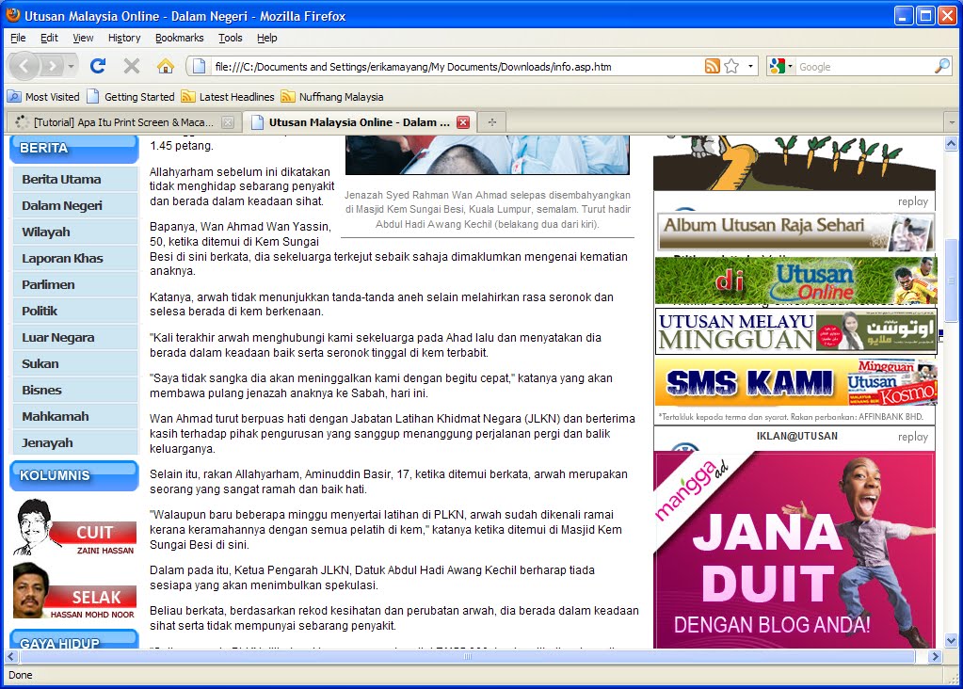This screenshot has width=963, height=689.
Task: Click replay above Album Utusan banner
Action: 913,201
